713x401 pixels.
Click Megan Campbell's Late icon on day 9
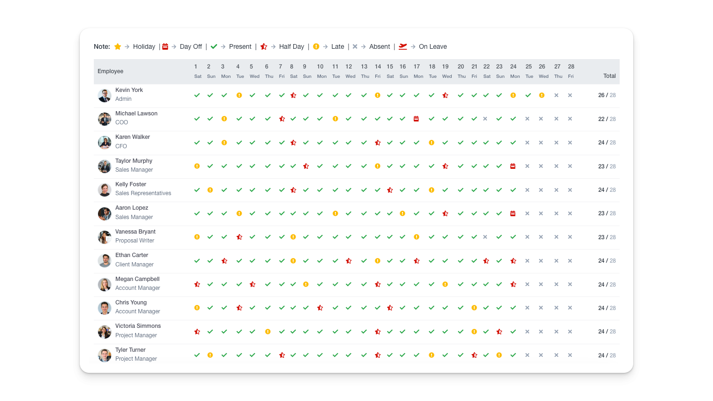tap(306, 284)
